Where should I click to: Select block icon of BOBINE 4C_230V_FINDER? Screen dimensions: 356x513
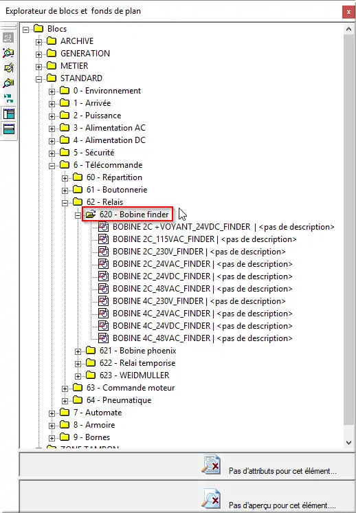(103, 301)
